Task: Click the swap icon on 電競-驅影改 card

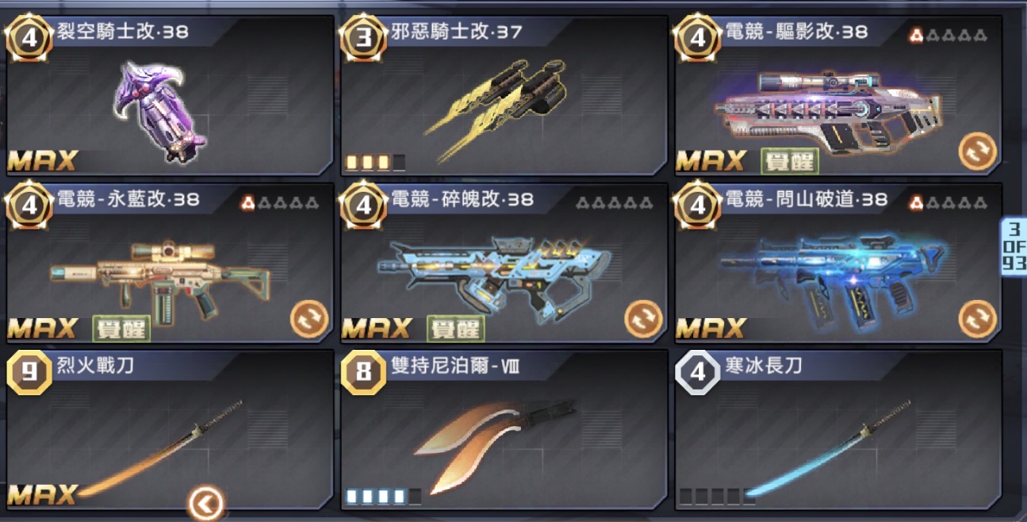Action: (978, 152)
